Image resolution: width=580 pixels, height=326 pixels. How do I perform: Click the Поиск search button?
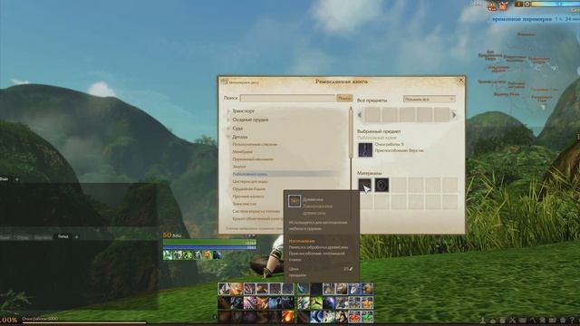coord(344,98)
